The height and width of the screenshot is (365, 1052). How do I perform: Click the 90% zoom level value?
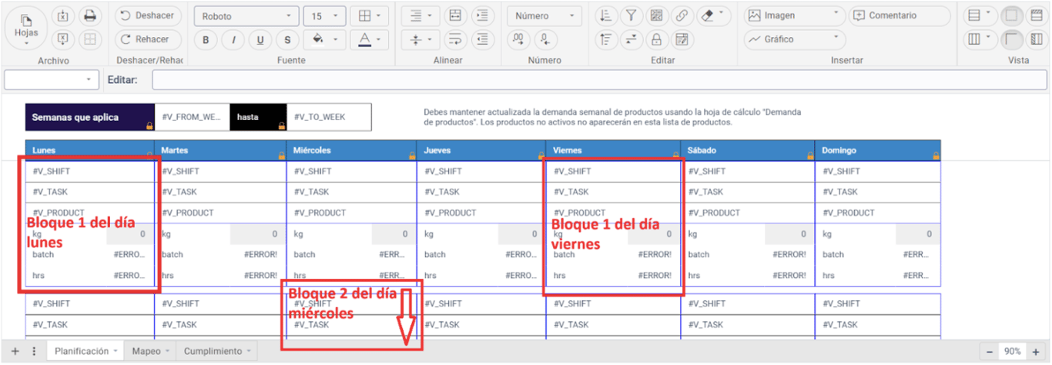click(1013, 351)
